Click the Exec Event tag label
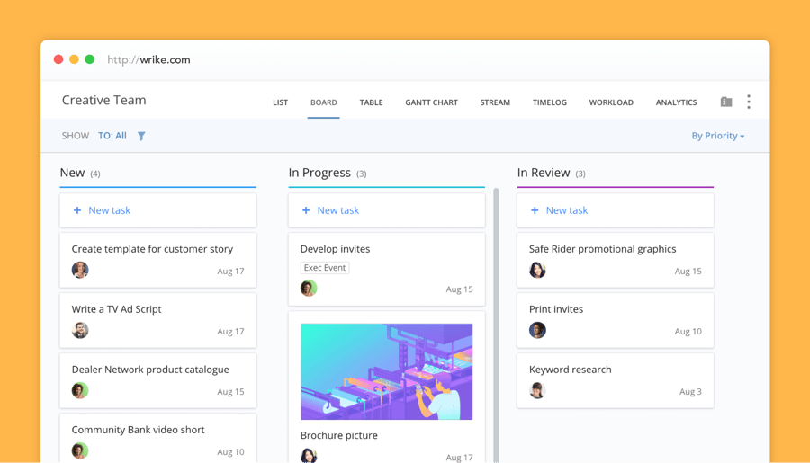The image size is (810, 463). (x=325, y=268)
